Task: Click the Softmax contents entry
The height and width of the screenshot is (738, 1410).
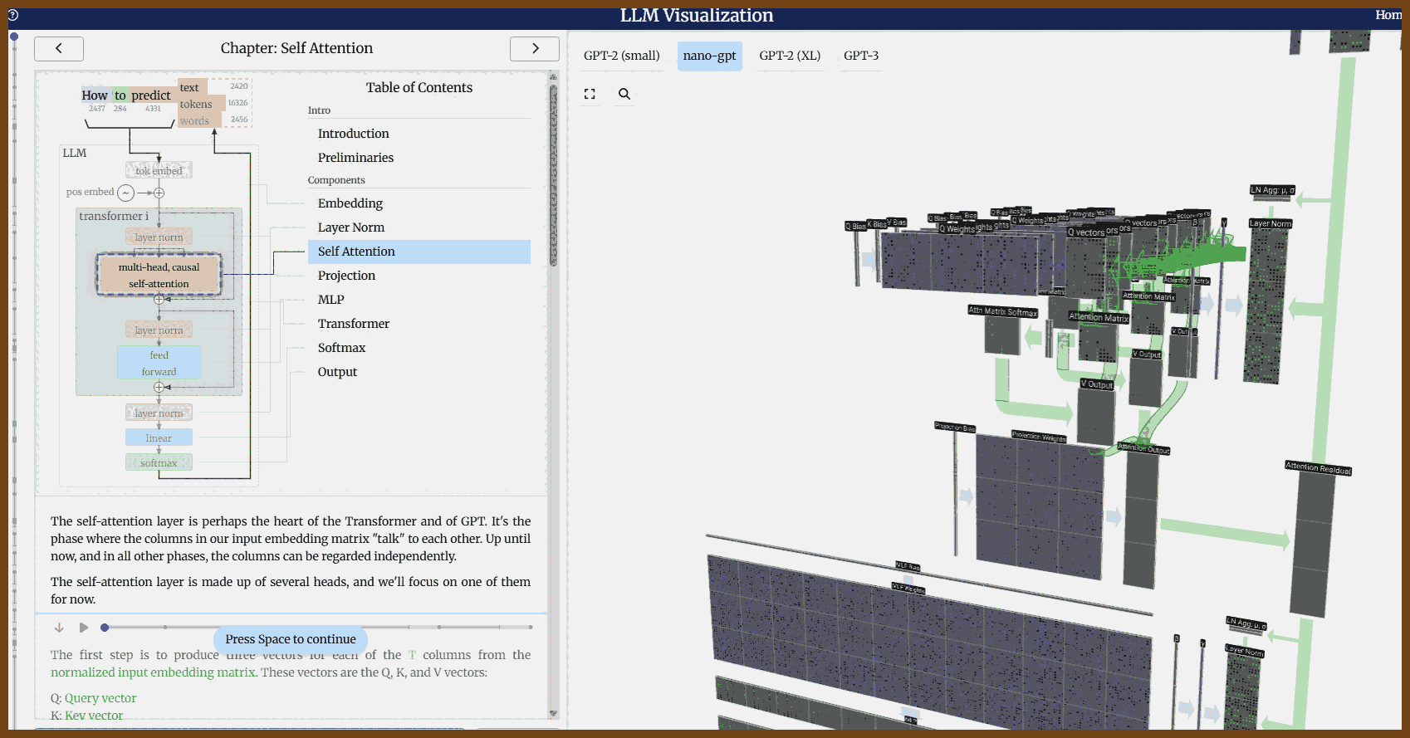Action: pos(341,348)
